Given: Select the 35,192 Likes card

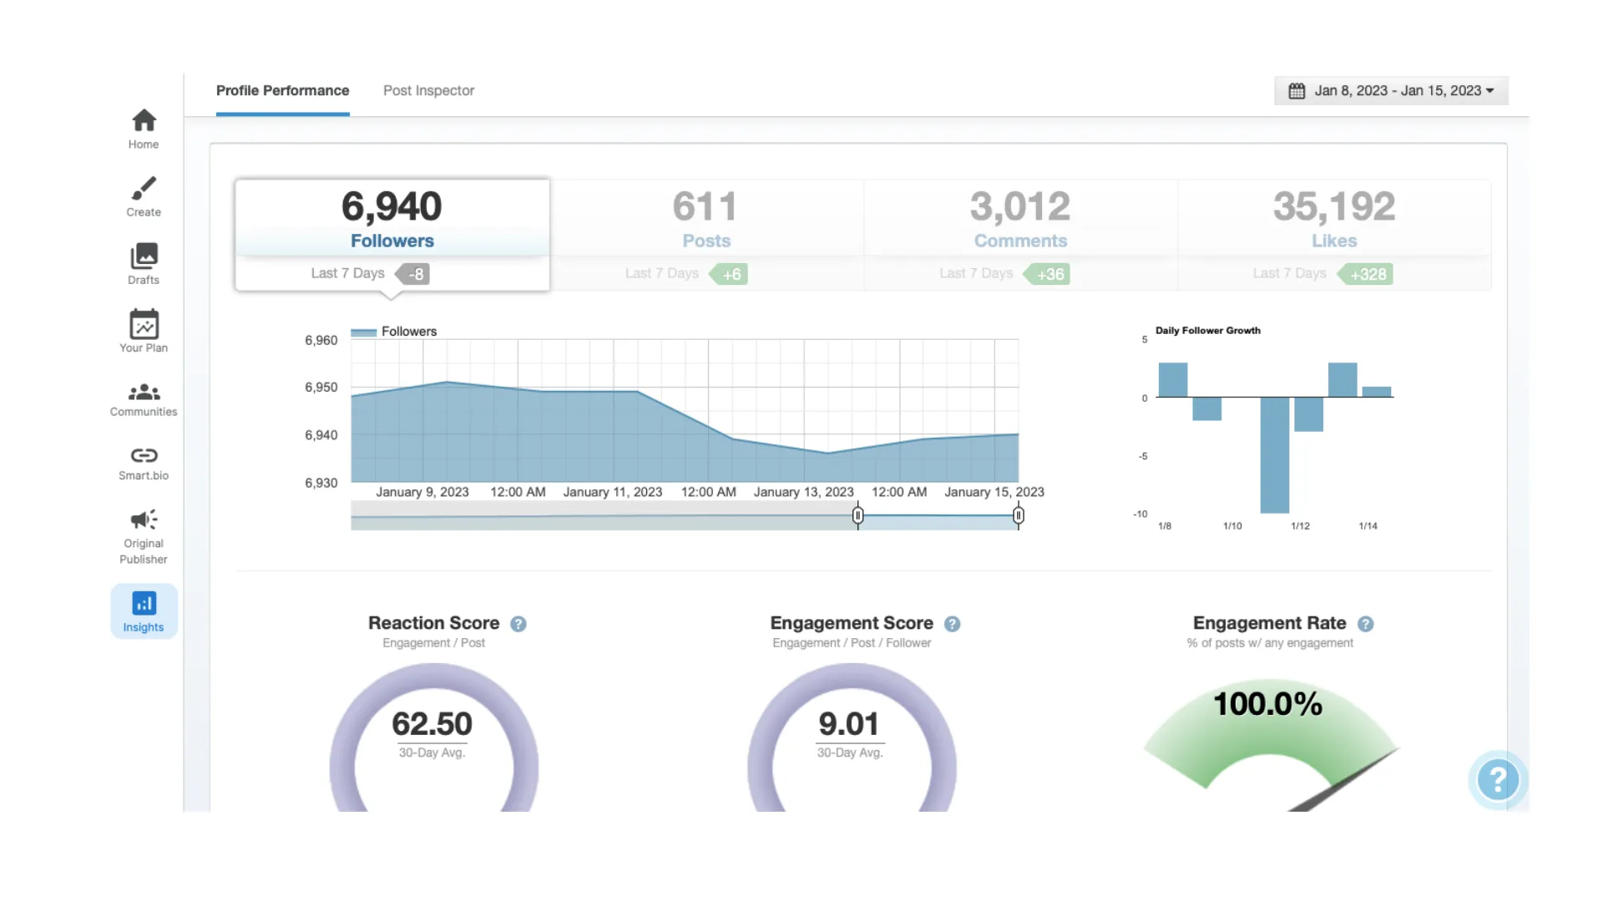Looking at the screenshot, I should [1334, 235].
